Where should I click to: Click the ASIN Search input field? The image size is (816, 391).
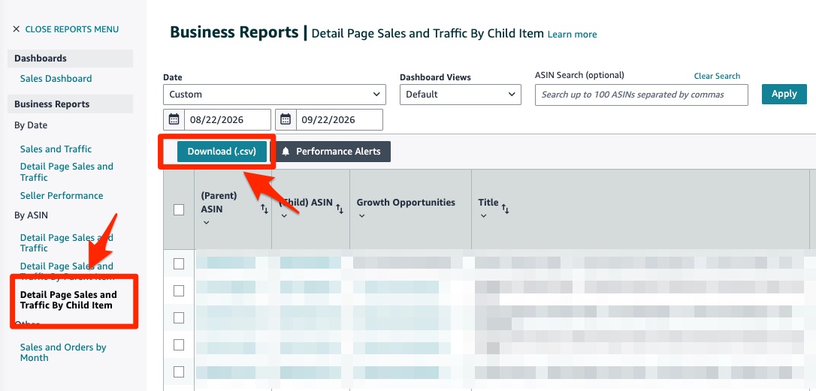click(641, 95)
